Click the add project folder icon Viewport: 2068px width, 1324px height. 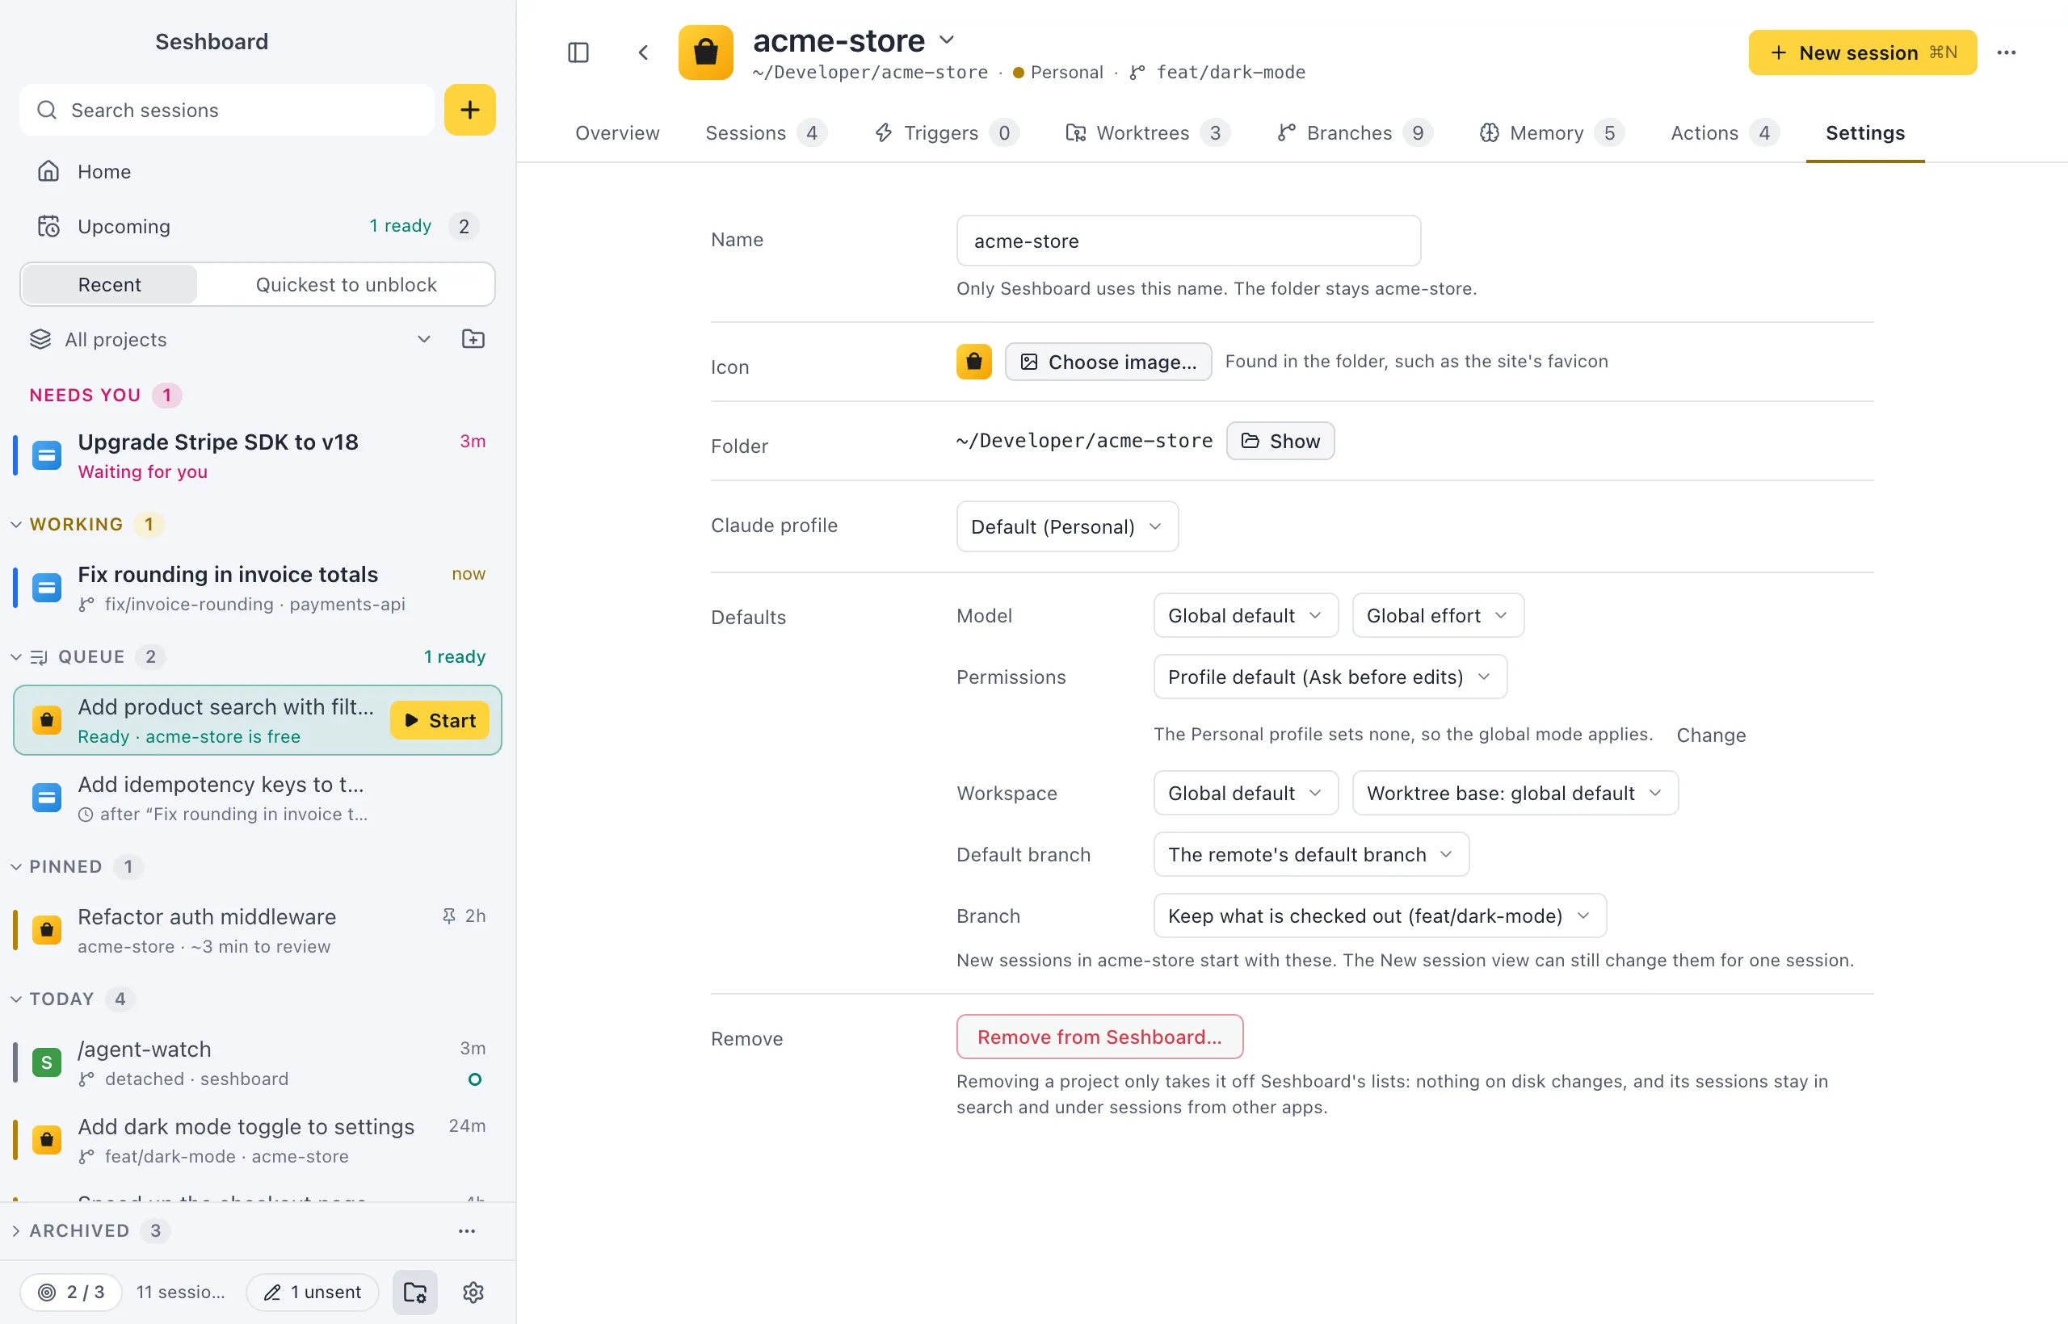[473, 339]
